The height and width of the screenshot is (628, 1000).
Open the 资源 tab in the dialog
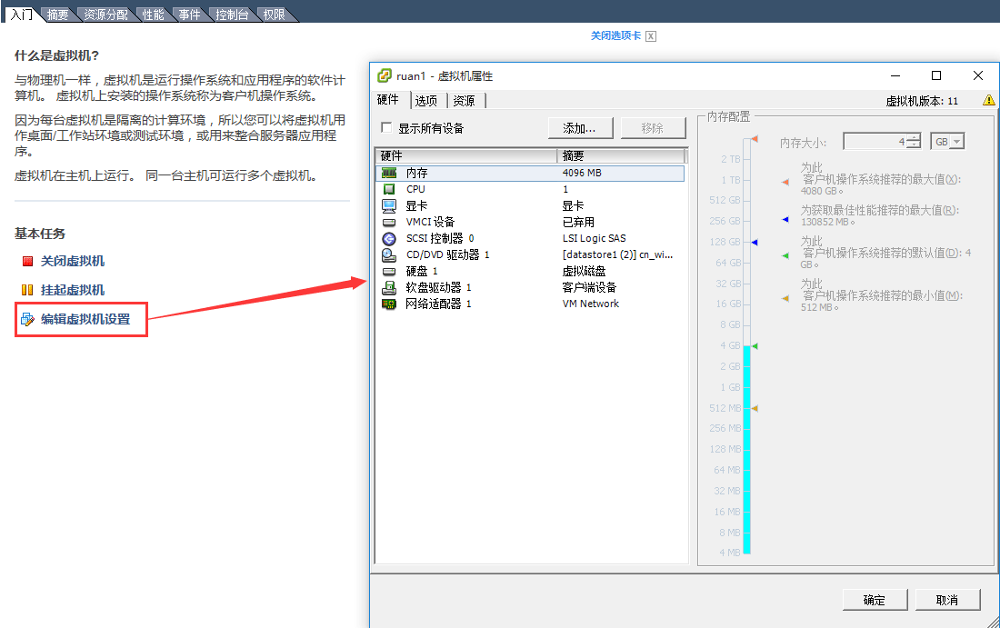click(x=465, y=101)
